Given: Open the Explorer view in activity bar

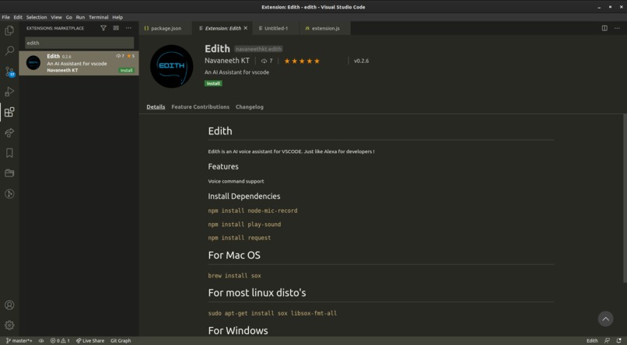Looking at the screenshot, I should (9, 30).
